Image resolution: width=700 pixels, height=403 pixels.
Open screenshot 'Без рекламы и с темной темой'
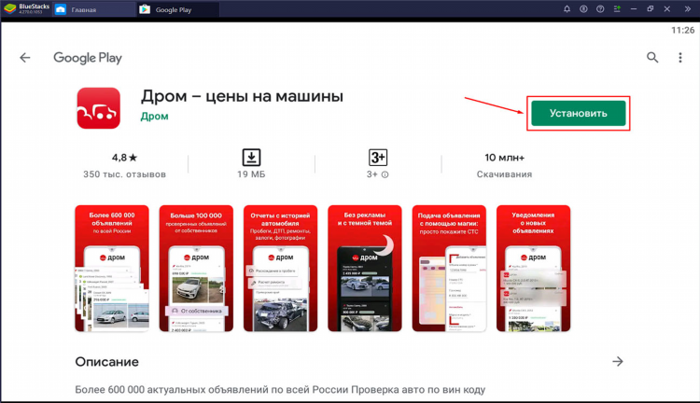(x=365, y=269)
